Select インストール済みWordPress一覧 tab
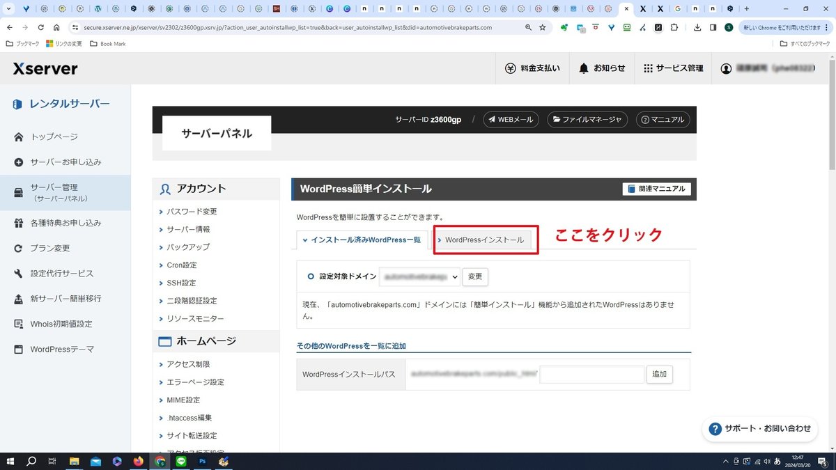836x470 pixels. click(362, 240)
